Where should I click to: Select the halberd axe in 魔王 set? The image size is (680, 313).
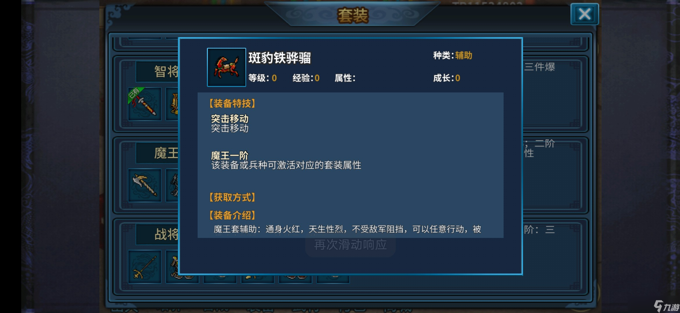[144, 185]
